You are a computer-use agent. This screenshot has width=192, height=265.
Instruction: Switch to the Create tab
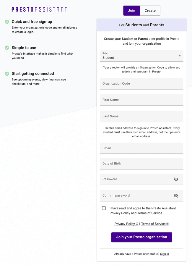point(150,10)
